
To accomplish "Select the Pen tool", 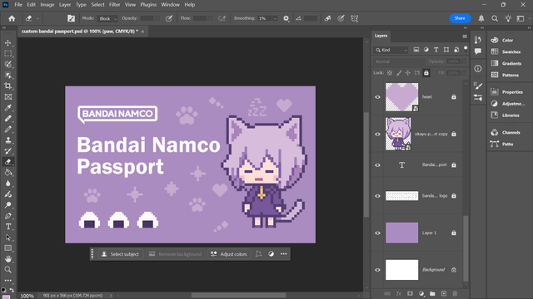I will point(7,216).
